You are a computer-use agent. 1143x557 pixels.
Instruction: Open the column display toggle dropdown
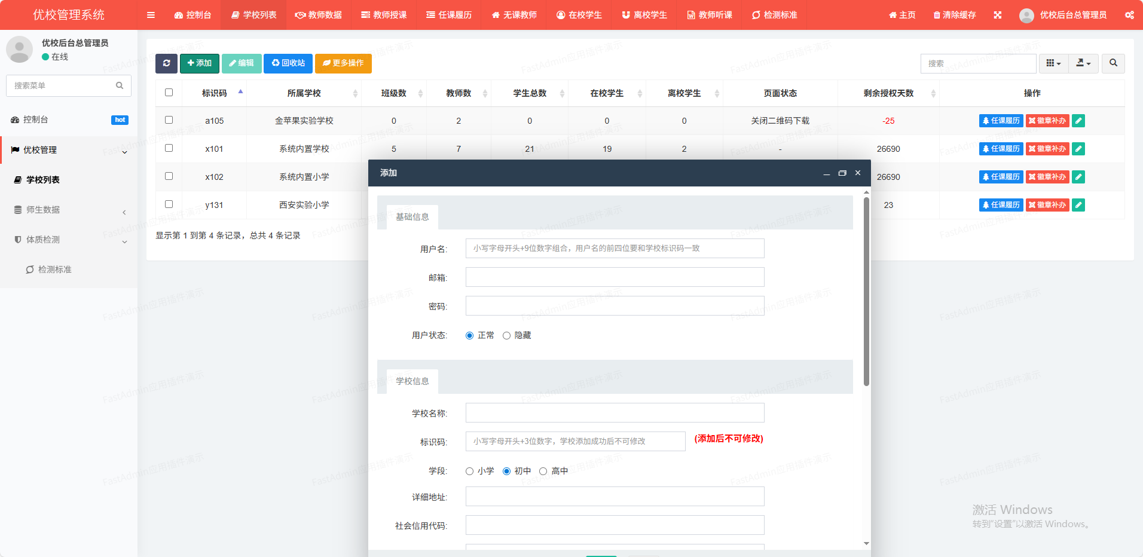(1053, 63)
